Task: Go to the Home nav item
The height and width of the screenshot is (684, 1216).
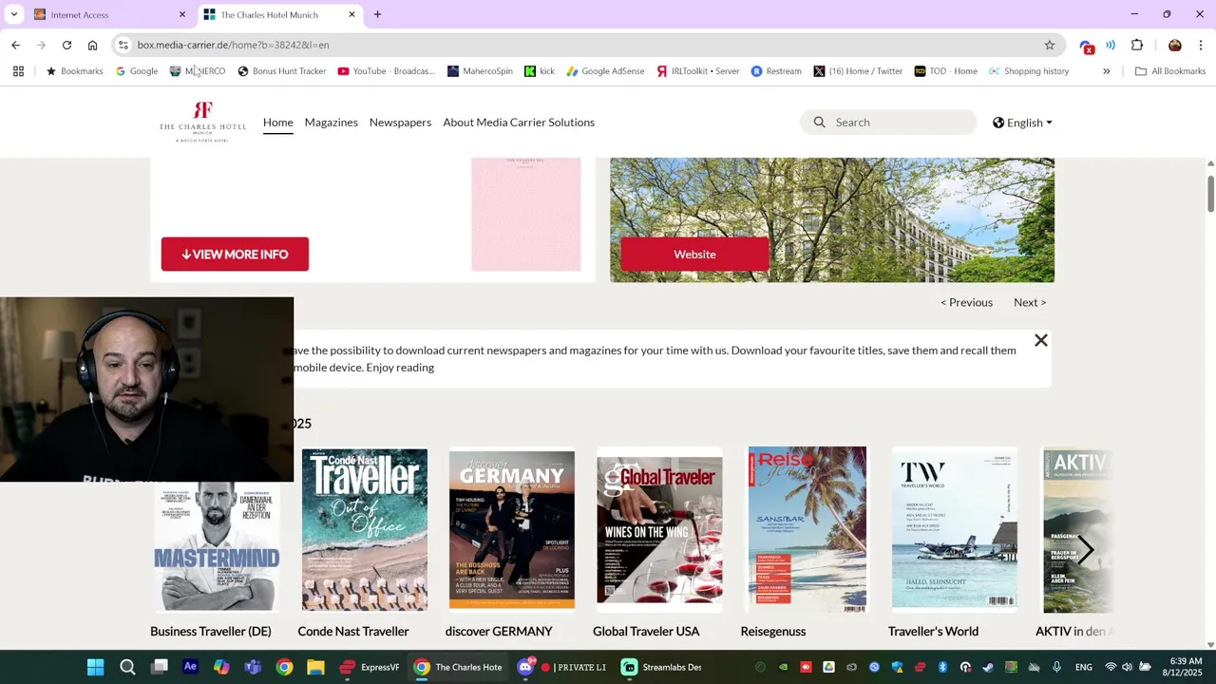Action: coord(277,122)
